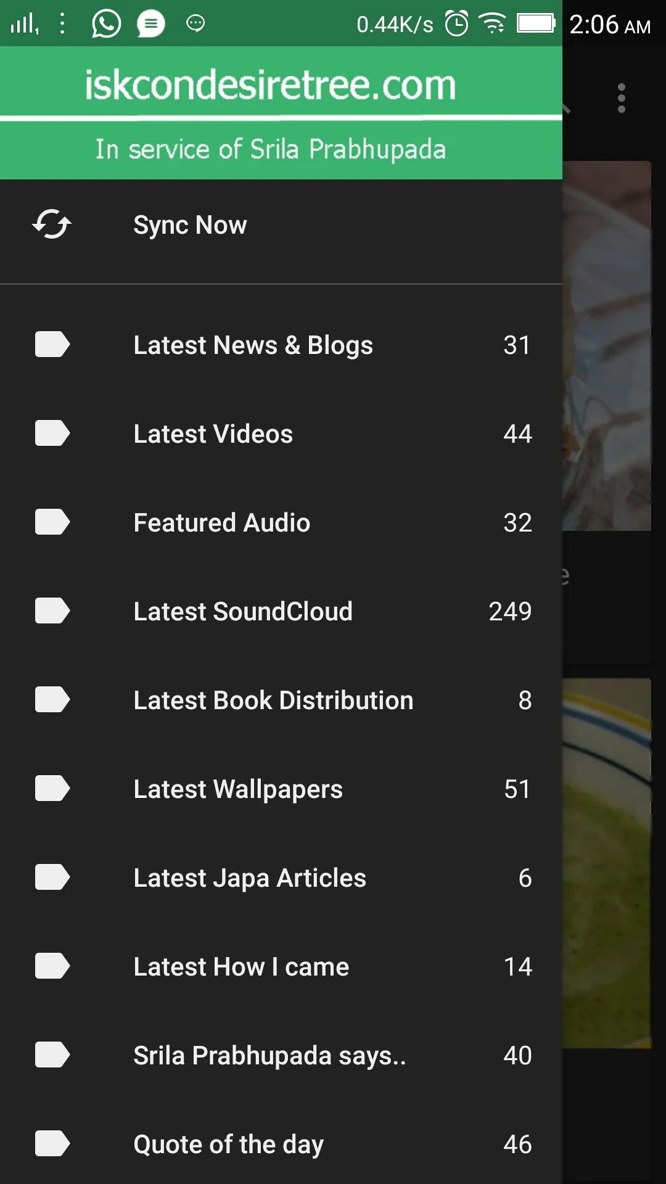Image resolution: width=666 pixels, height=1184 pixels.
Task: Tap the tag icon next to Featured Audio
Action: (52, 522)
